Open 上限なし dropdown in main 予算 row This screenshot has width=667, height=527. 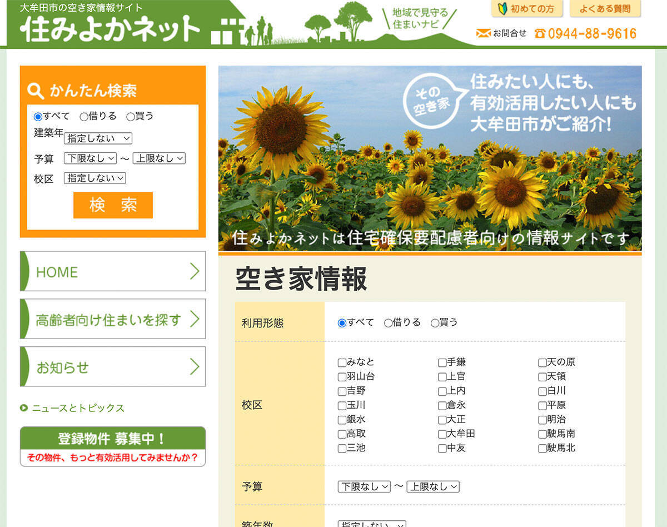point(433,486)
